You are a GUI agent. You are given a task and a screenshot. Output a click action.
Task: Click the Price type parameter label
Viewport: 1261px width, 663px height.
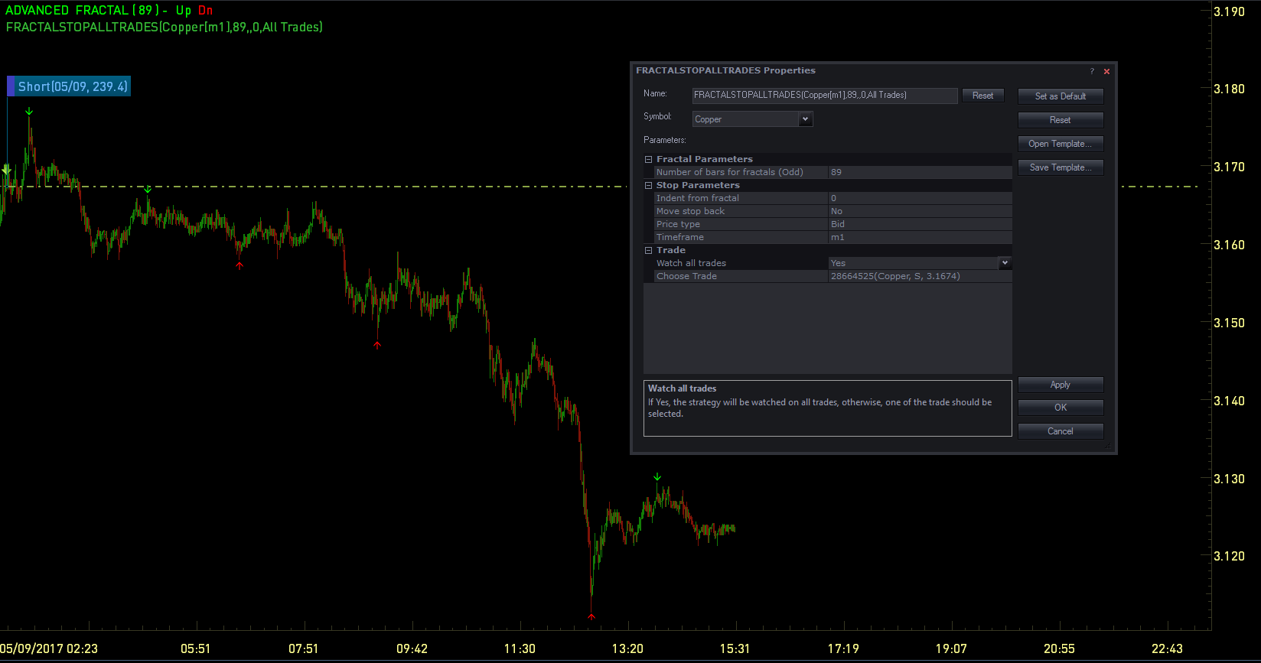(678, 224)
